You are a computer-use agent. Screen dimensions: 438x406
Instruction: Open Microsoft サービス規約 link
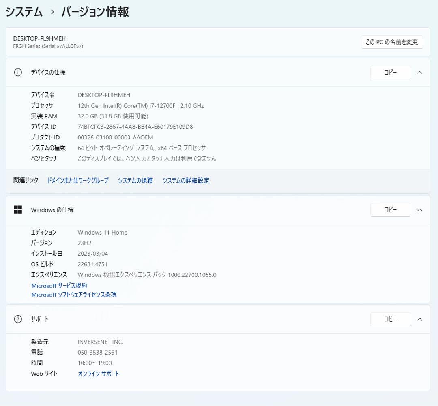click(x=59, y=286)
